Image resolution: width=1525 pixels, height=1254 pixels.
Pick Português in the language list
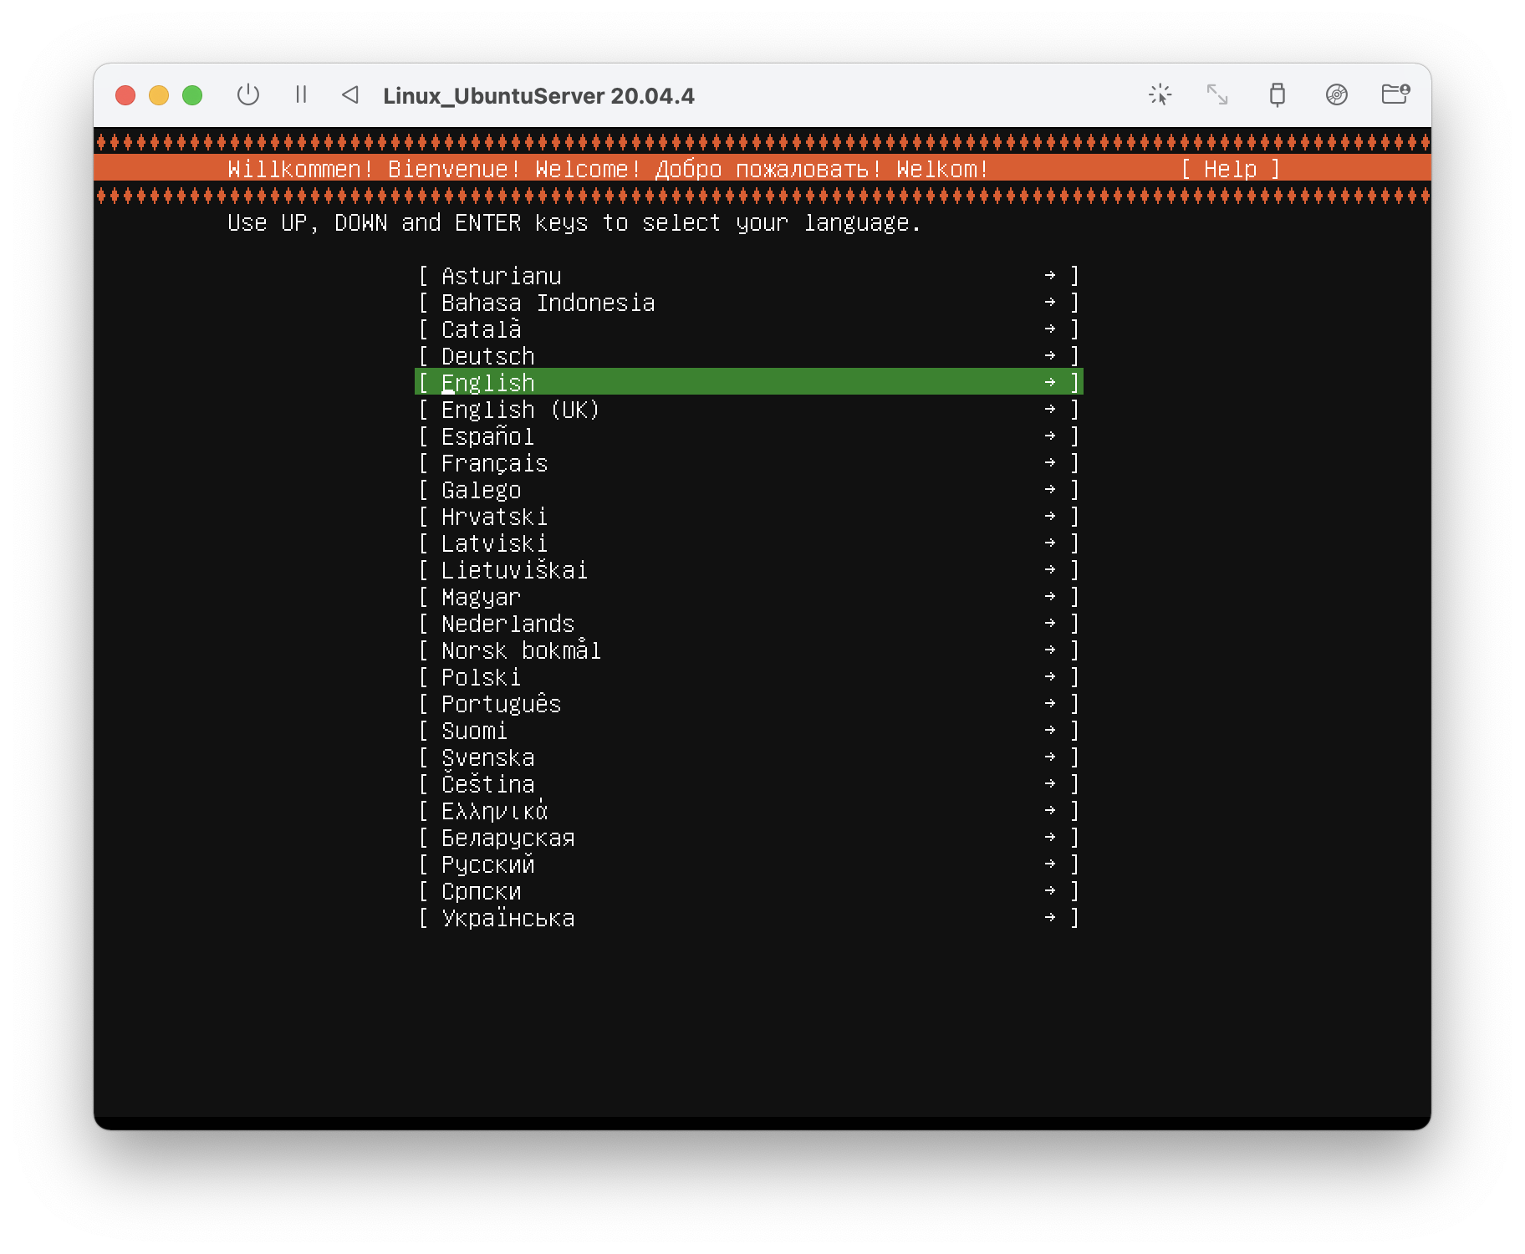pos(749,703)
